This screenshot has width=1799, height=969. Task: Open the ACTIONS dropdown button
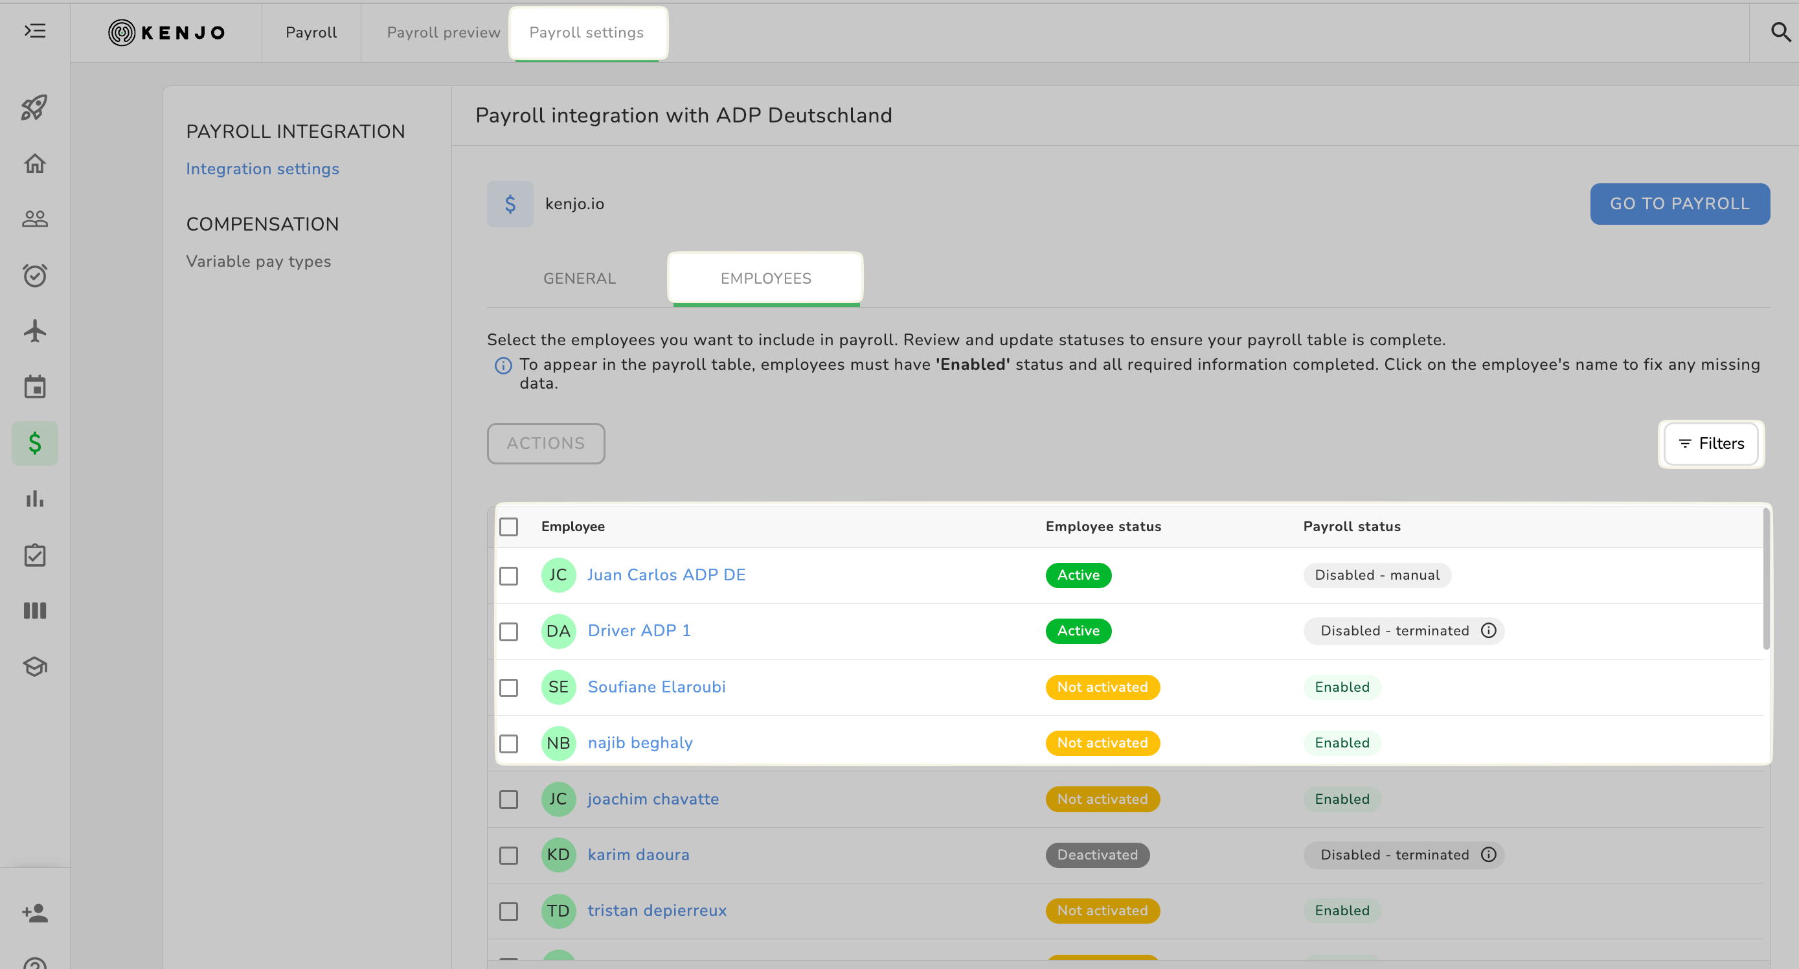click(545, 444)
